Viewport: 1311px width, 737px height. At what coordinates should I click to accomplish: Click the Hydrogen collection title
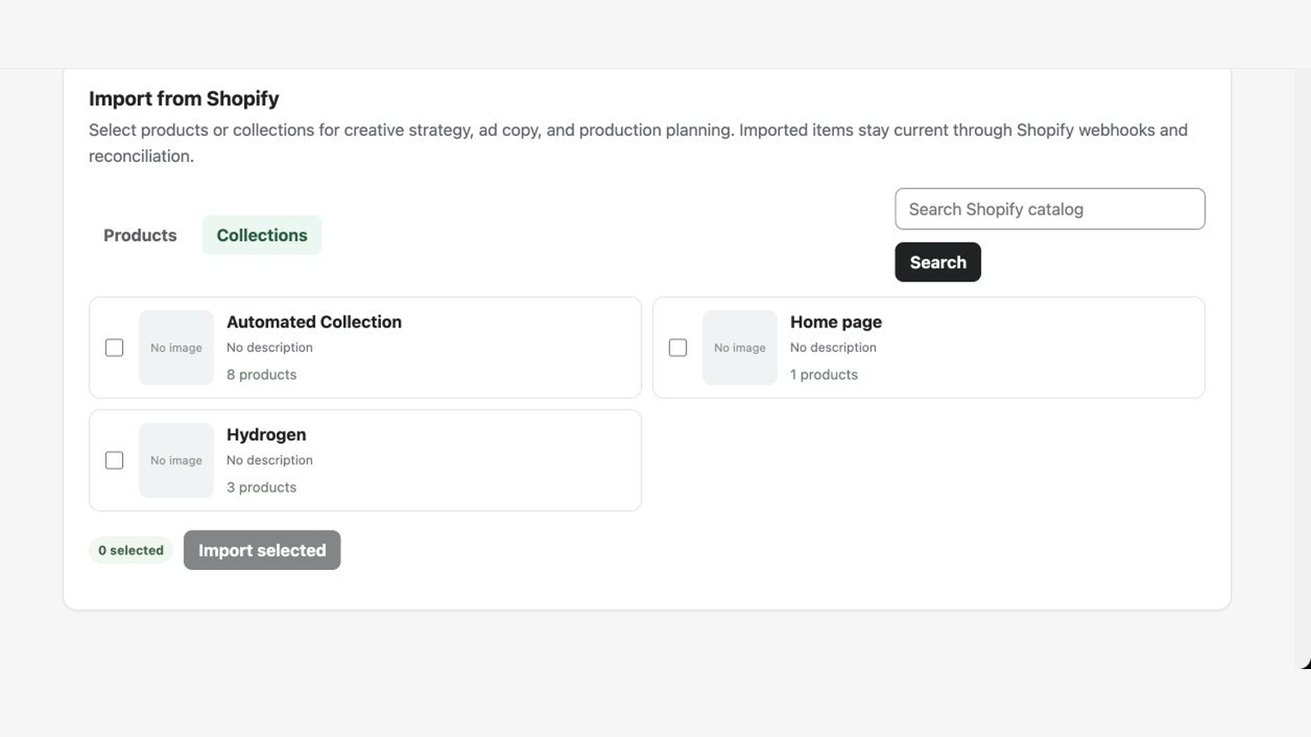(x=266, y=435)
